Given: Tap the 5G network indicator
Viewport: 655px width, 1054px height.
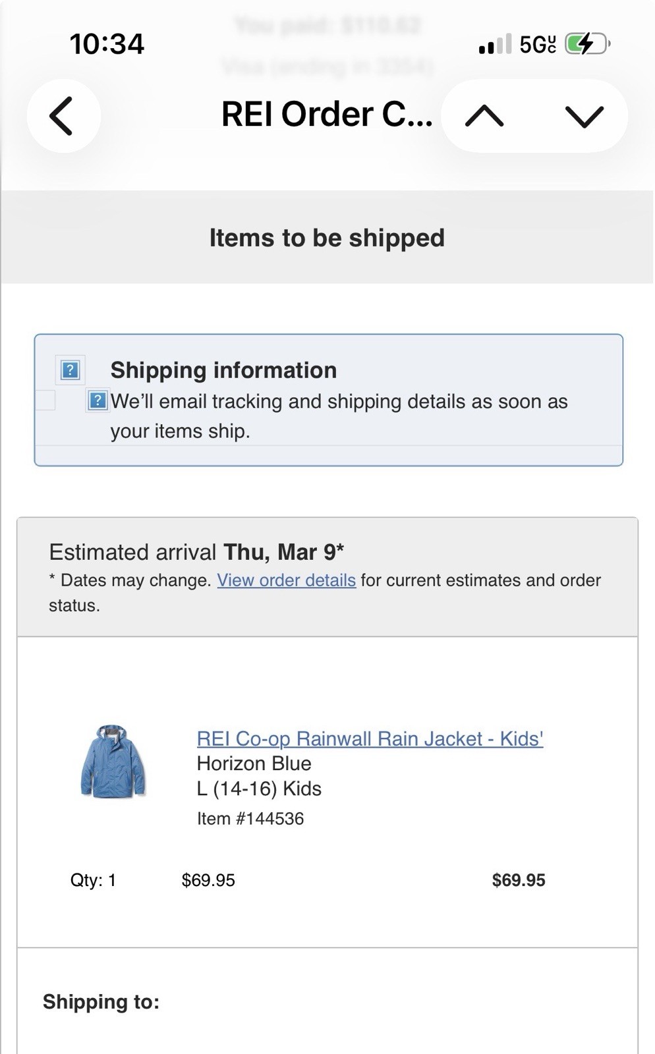Looking at the screenshot, I should [537, 45].
